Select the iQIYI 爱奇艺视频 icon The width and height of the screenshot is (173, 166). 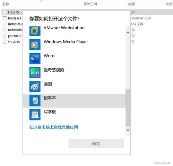[x=35, y=73]
